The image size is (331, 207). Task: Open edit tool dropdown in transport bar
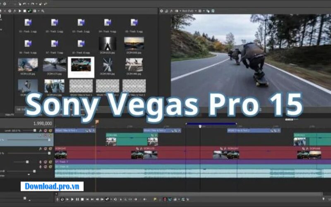pyautogui.click(x=111, y=199)
